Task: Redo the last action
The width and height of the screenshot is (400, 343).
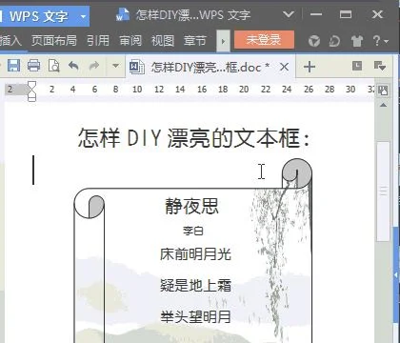Action: pos(94,66)
